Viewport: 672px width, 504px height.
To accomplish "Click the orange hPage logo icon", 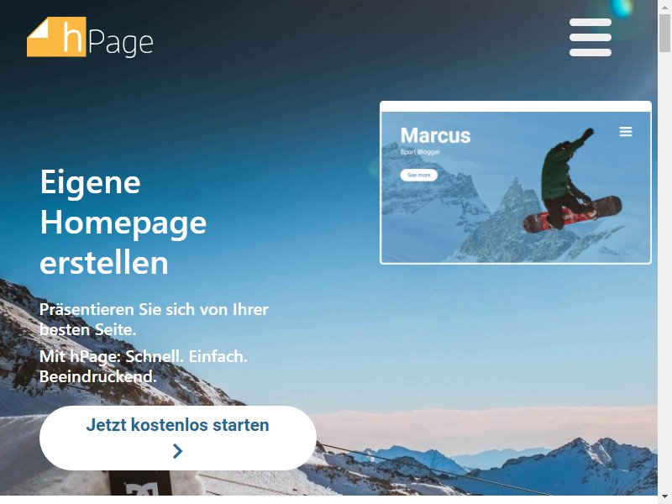I will point(56,37).
